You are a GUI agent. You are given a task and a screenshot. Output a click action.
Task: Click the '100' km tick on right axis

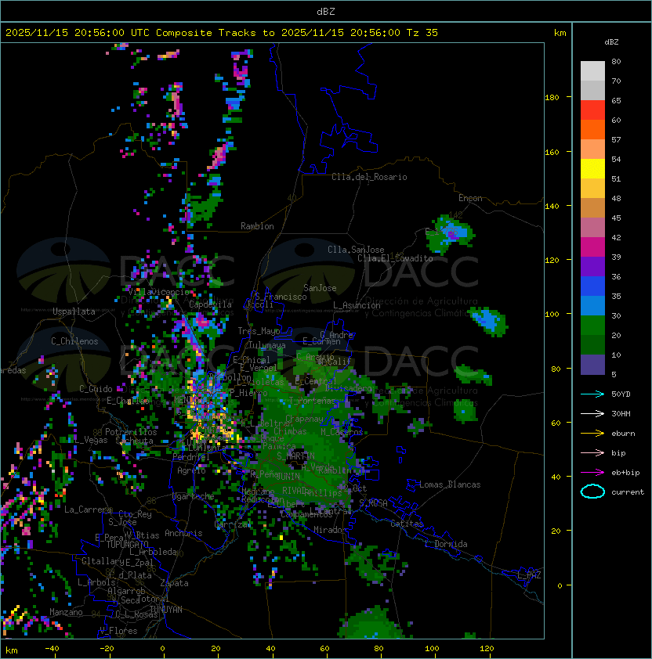point(552,315)
